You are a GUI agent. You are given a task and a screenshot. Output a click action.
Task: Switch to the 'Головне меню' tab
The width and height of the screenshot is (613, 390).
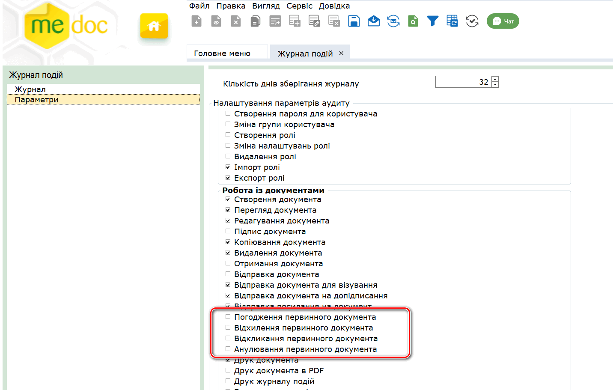coord(222,54)
